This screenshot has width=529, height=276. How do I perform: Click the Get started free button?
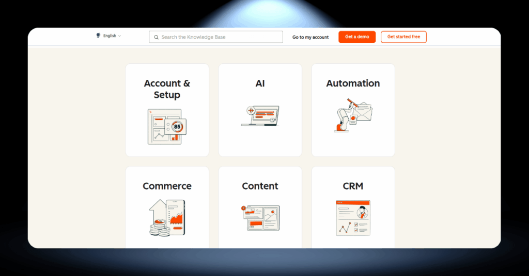click(403, 37)
